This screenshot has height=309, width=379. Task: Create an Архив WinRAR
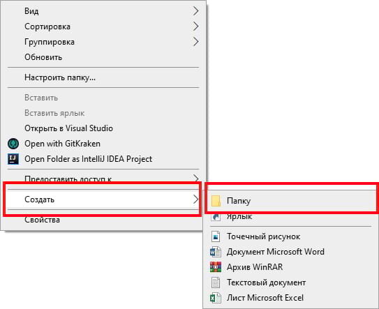291,267
